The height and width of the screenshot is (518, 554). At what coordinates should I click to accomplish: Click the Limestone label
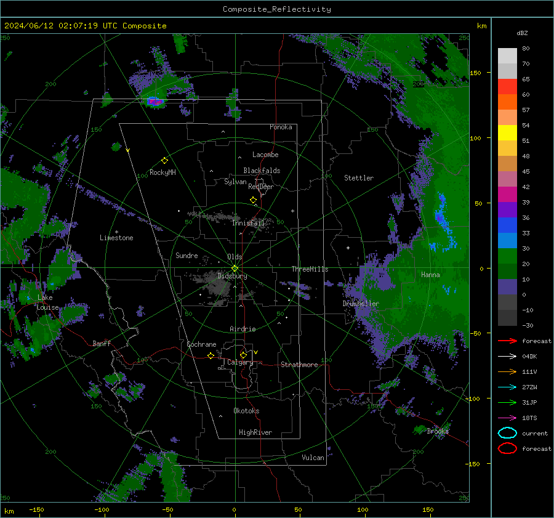tap(116, 238)
